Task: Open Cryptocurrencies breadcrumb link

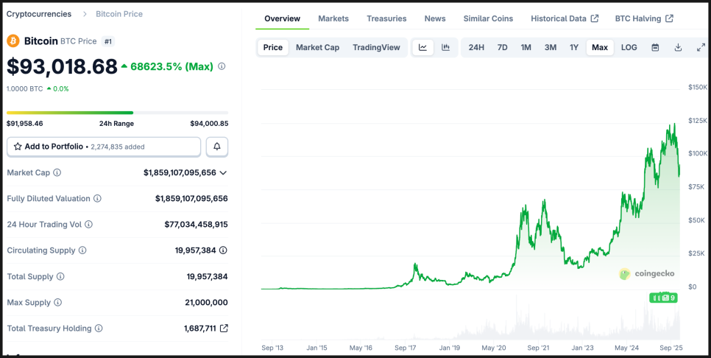Action: (39, 14)
